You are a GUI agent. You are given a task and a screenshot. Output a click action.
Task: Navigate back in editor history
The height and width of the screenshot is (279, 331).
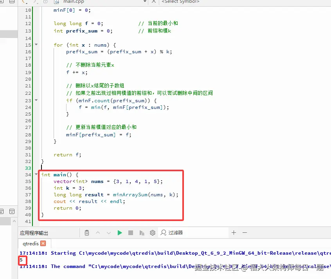[x=24, y=2]
